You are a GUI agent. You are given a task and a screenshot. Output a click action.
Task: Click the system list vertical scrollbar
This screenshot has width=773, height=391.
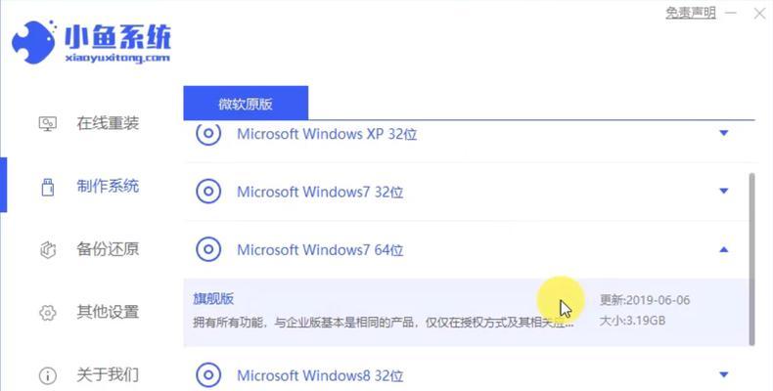[x=751, y=259]
